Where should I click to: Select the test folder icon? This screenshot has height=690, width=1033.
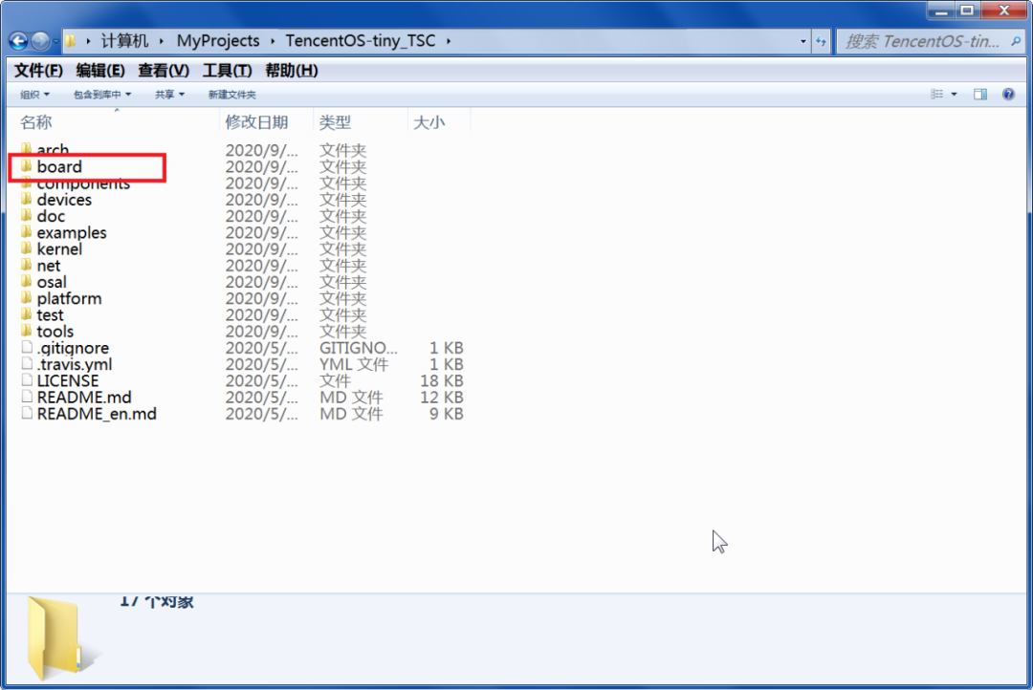pos(27,314)
